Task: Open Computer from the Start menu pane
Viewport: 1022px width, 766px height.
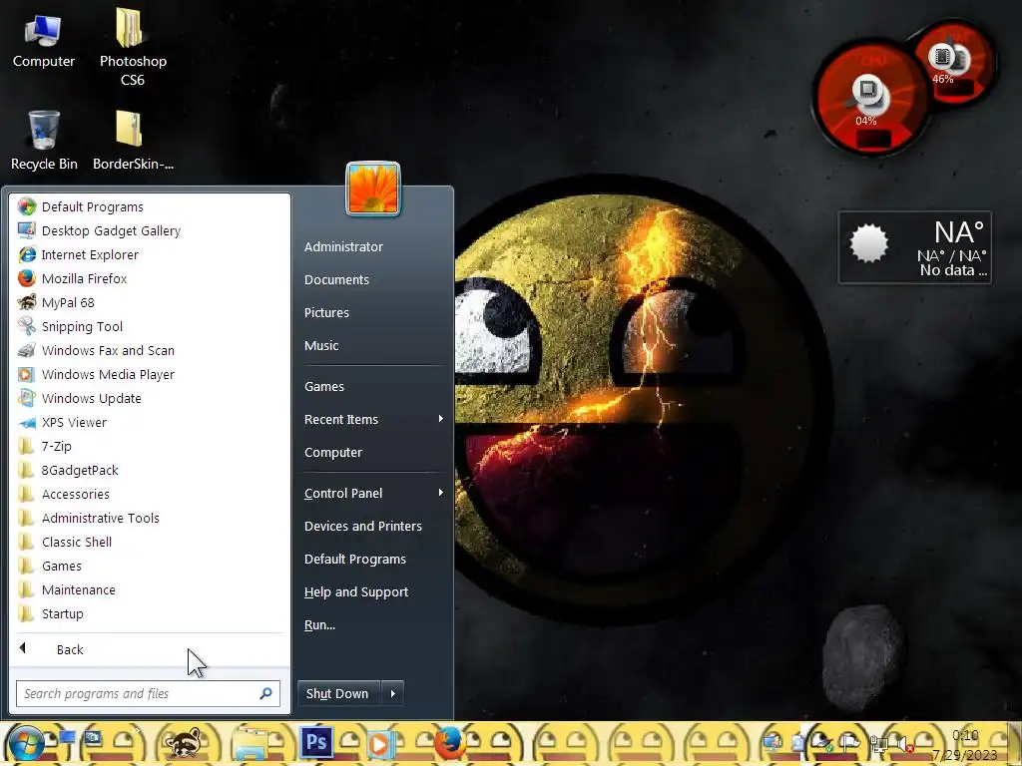Action: pyautogui.click(x=372, y=453)
